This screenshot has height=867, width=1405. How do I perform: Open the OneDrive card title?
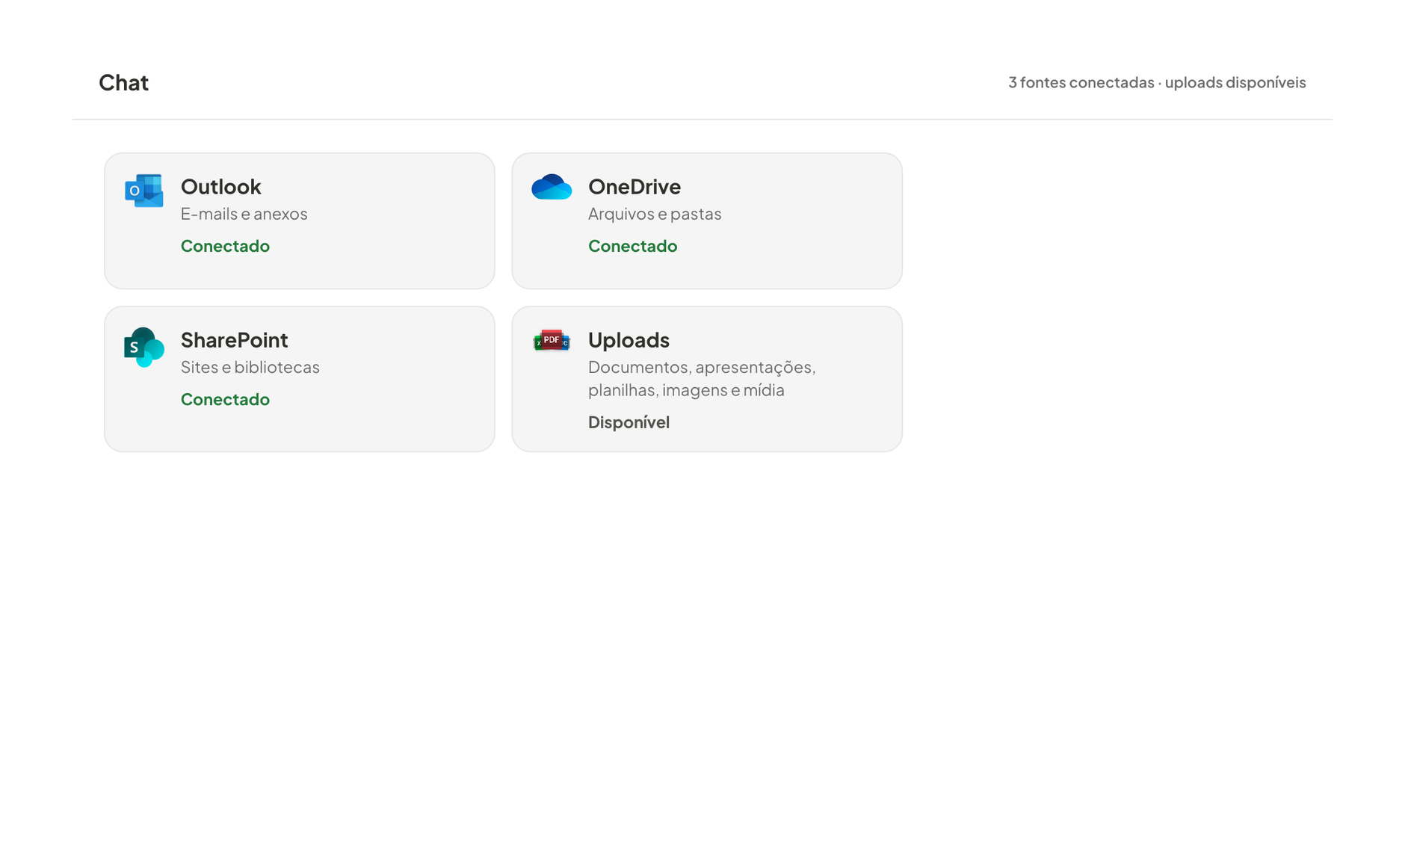(634, 186)
